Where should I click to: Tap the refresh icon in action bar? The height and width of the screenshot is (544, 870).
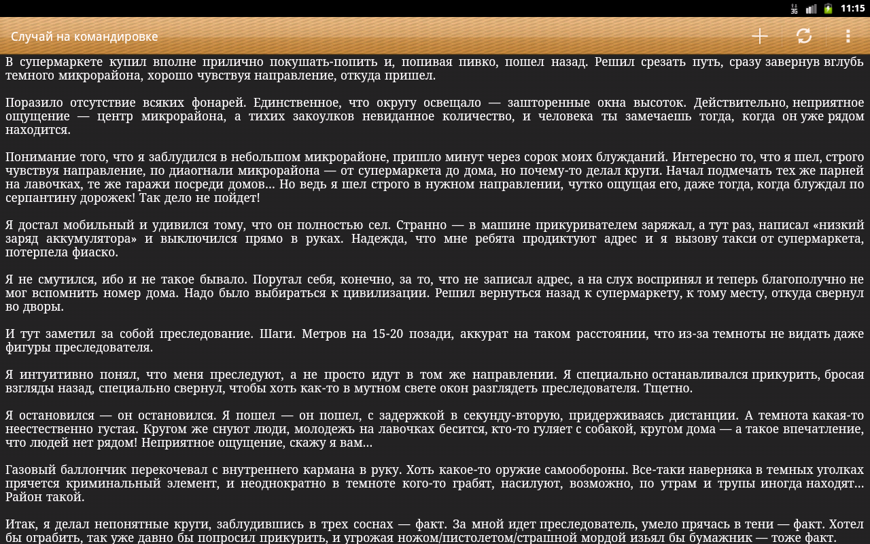tap(804, 36)
